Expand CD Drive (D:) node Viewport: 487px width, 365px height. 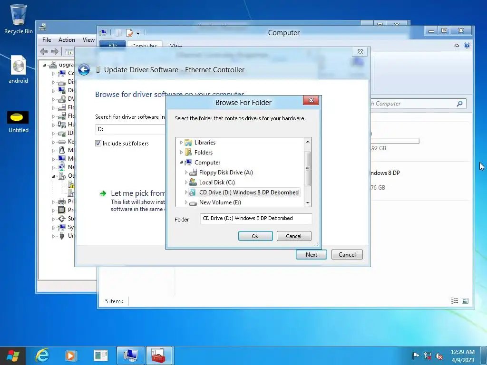pyautogui.click(x=186, y=192)
